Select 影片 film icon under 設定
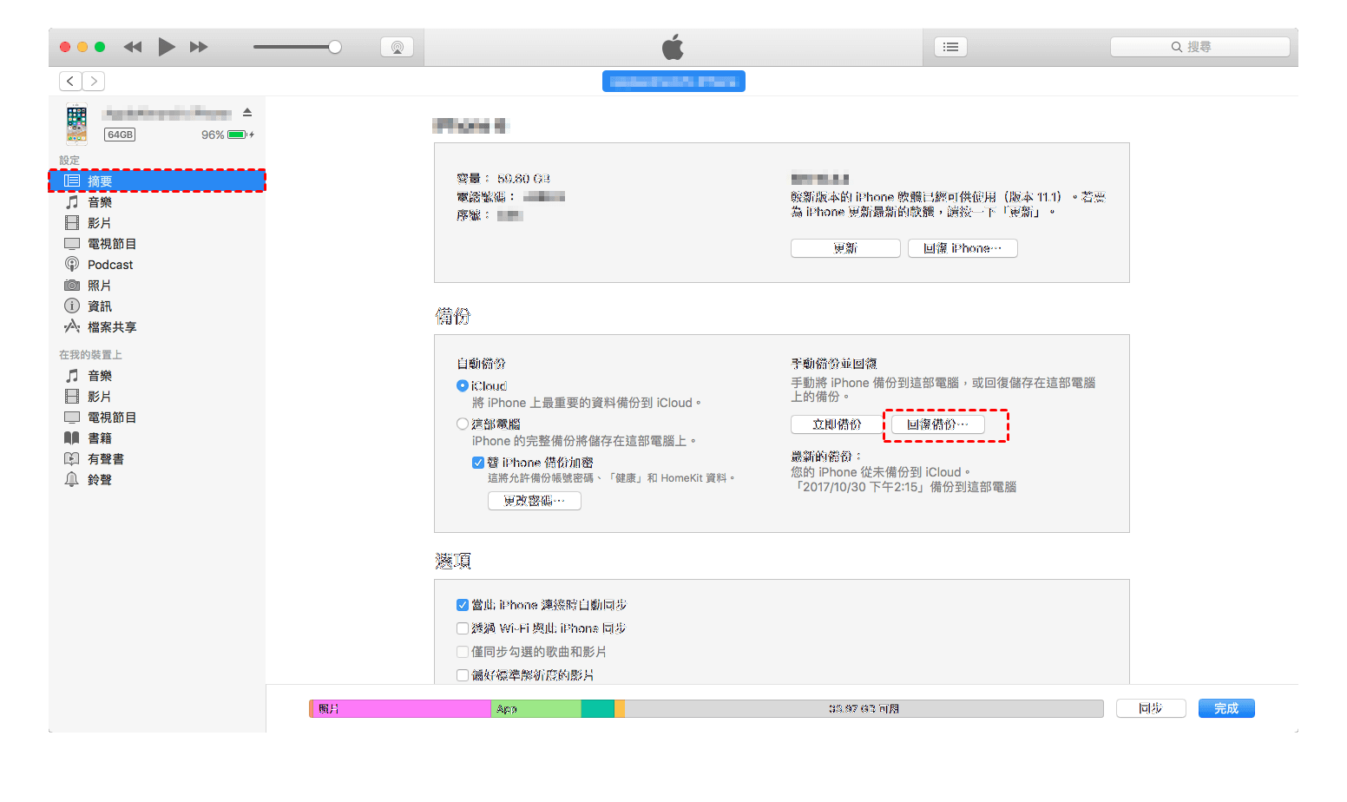 [x=72, y=223]
